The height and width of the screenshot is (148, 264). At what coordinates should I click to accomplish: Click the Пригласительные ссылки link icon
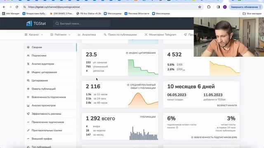28,130
